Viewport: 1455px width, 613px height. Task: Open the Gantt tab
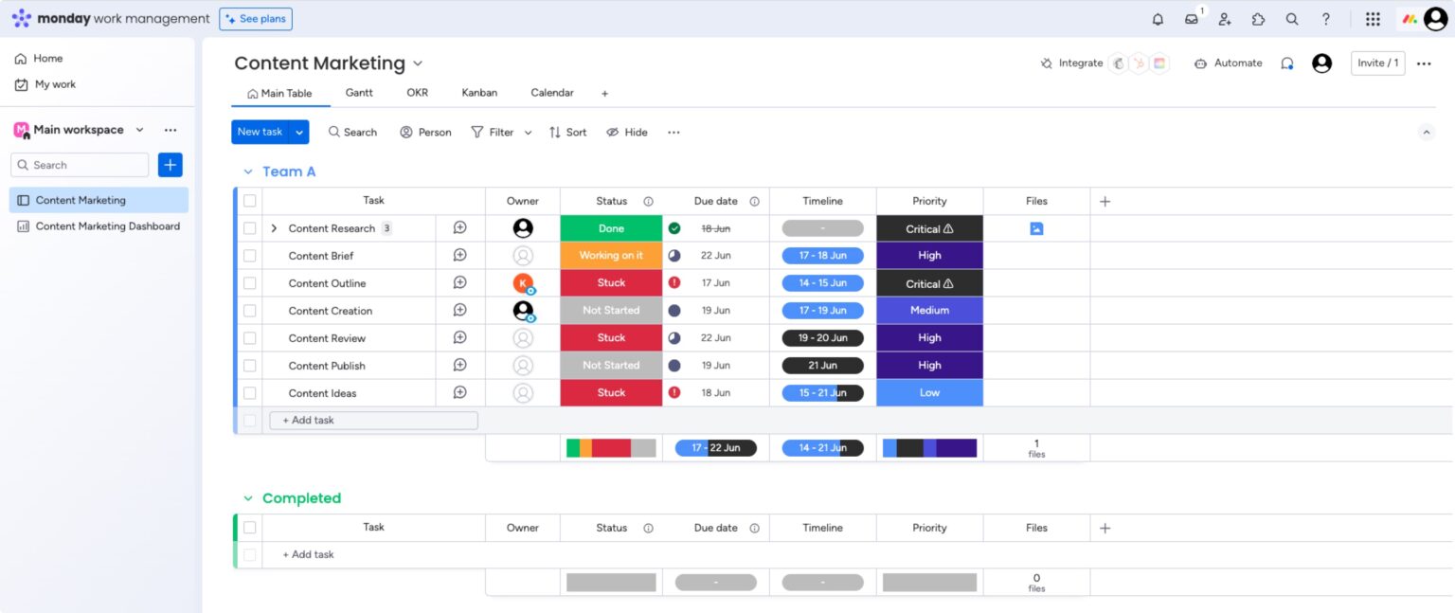359,93
